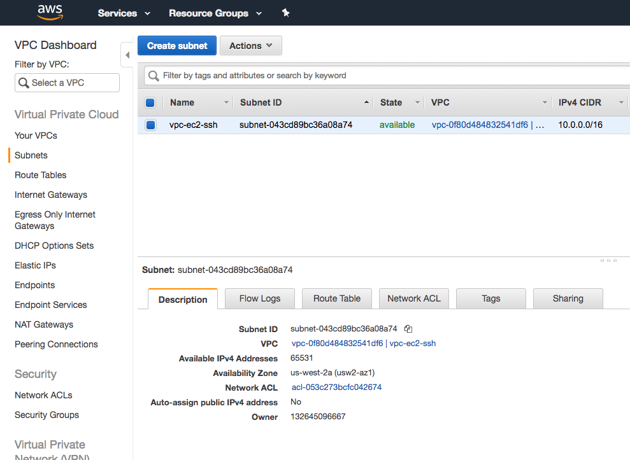The height and width of the screenshot is (460, 630).
Task: Click the State column header
Action: [391, 103]
